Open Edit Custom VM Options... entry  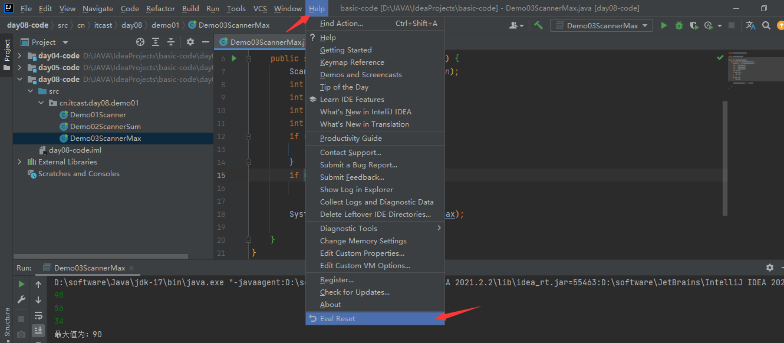tap(375, 266)
